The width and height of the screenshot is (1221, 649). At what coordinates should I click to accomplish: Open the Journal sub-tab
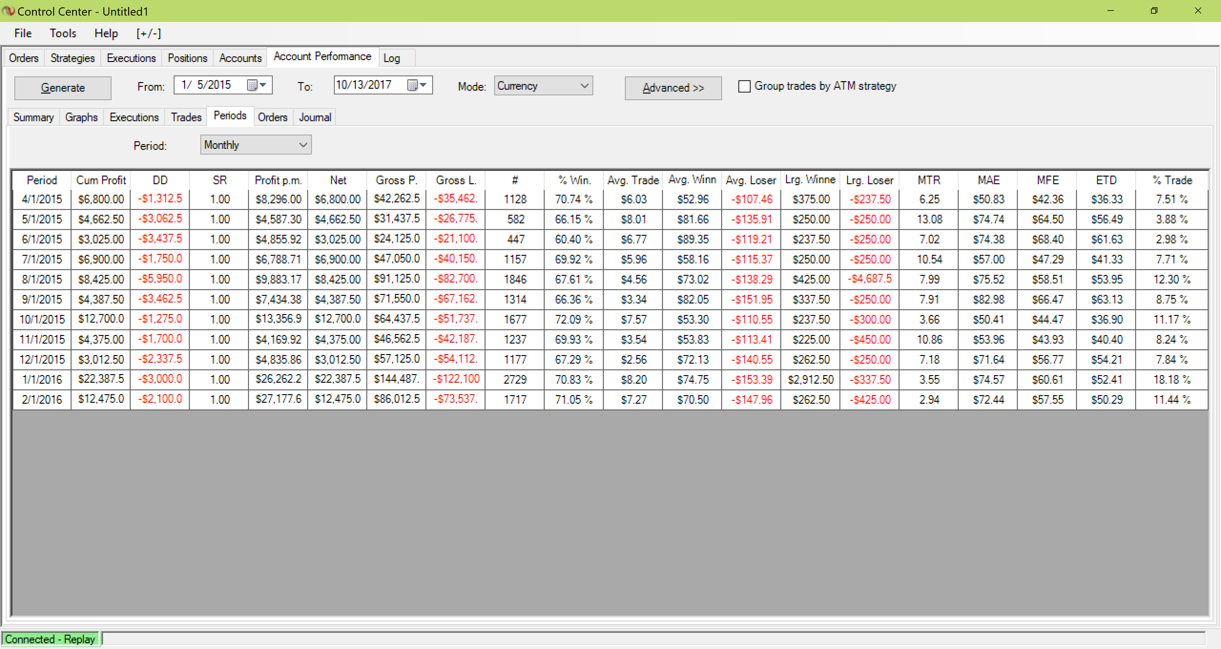(315, 117)
